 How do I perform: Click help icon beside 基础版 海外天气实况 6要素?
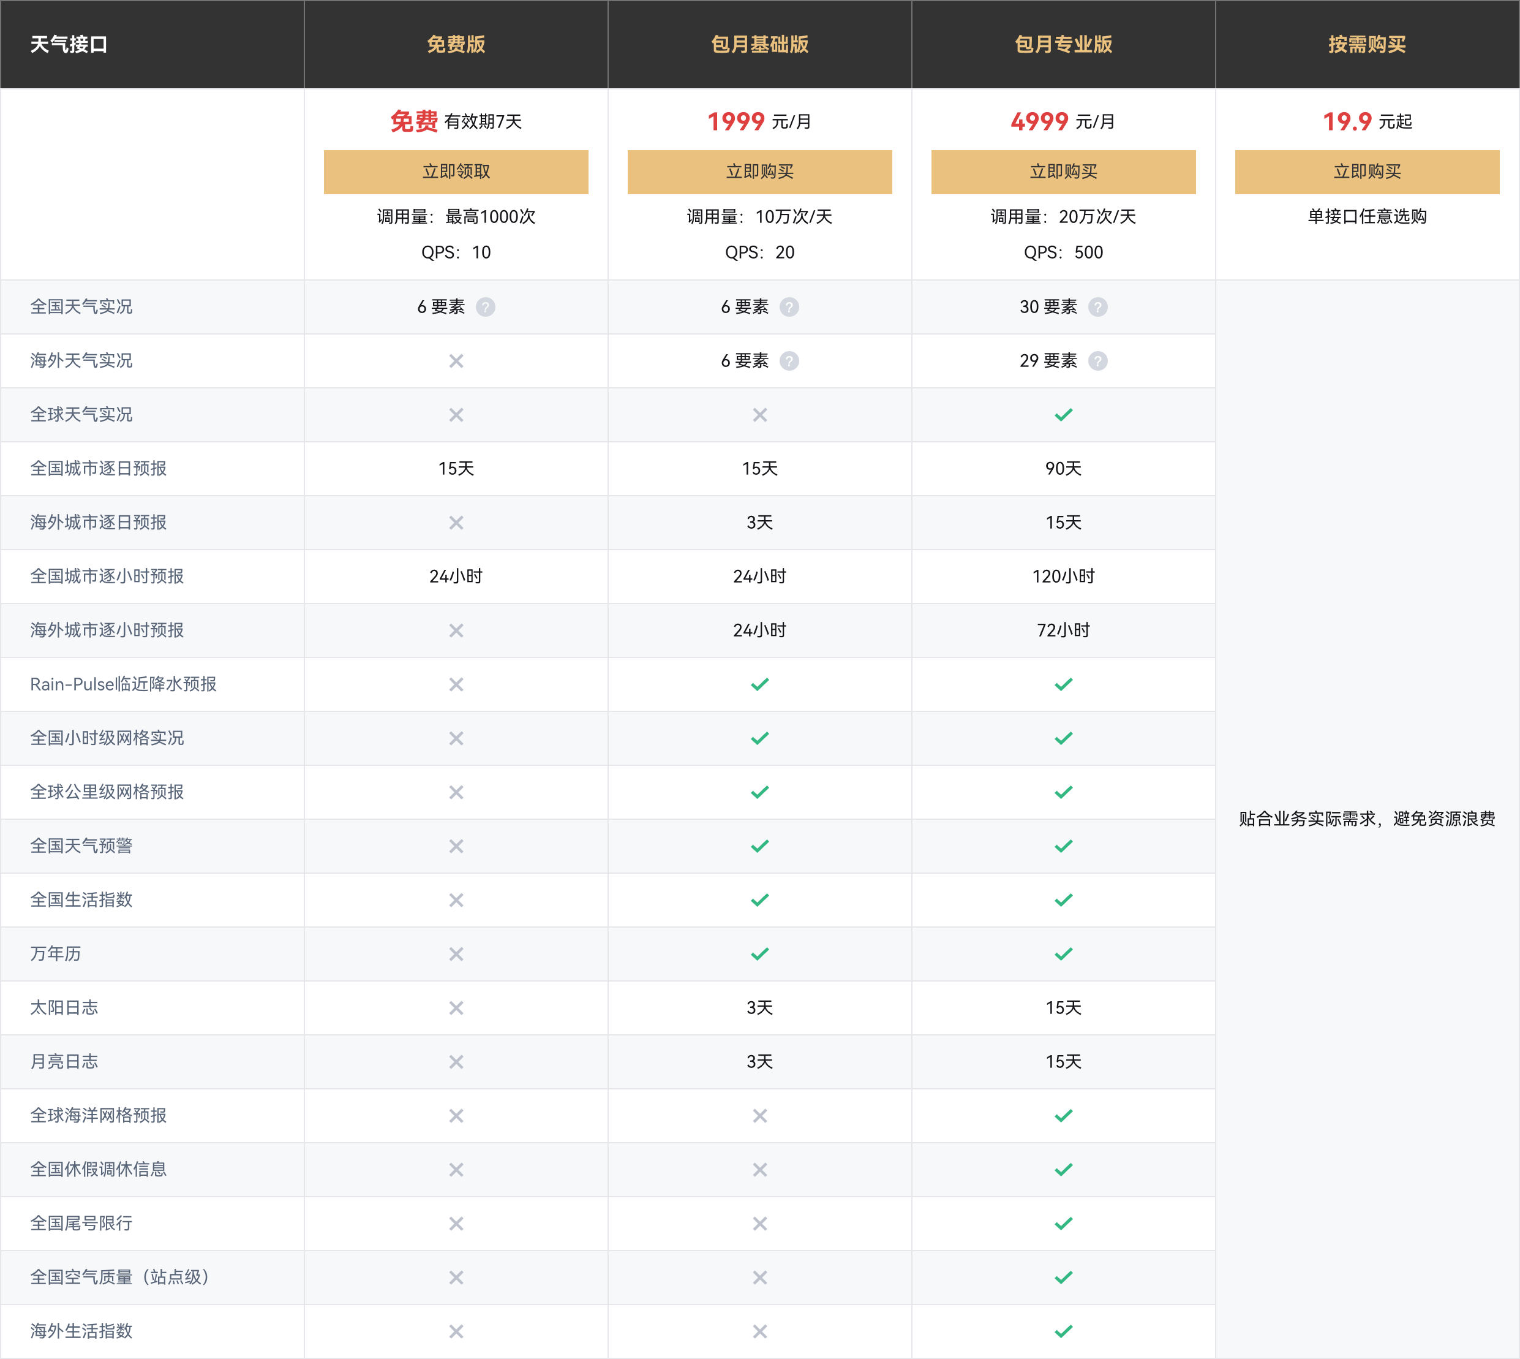click(789, 361)
